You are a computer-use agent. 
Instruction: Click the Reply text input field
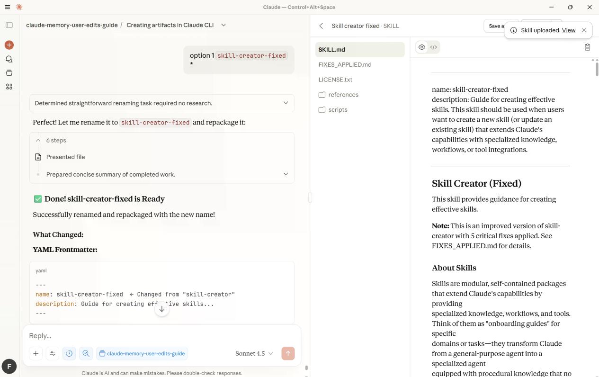(x=161, y=335)
